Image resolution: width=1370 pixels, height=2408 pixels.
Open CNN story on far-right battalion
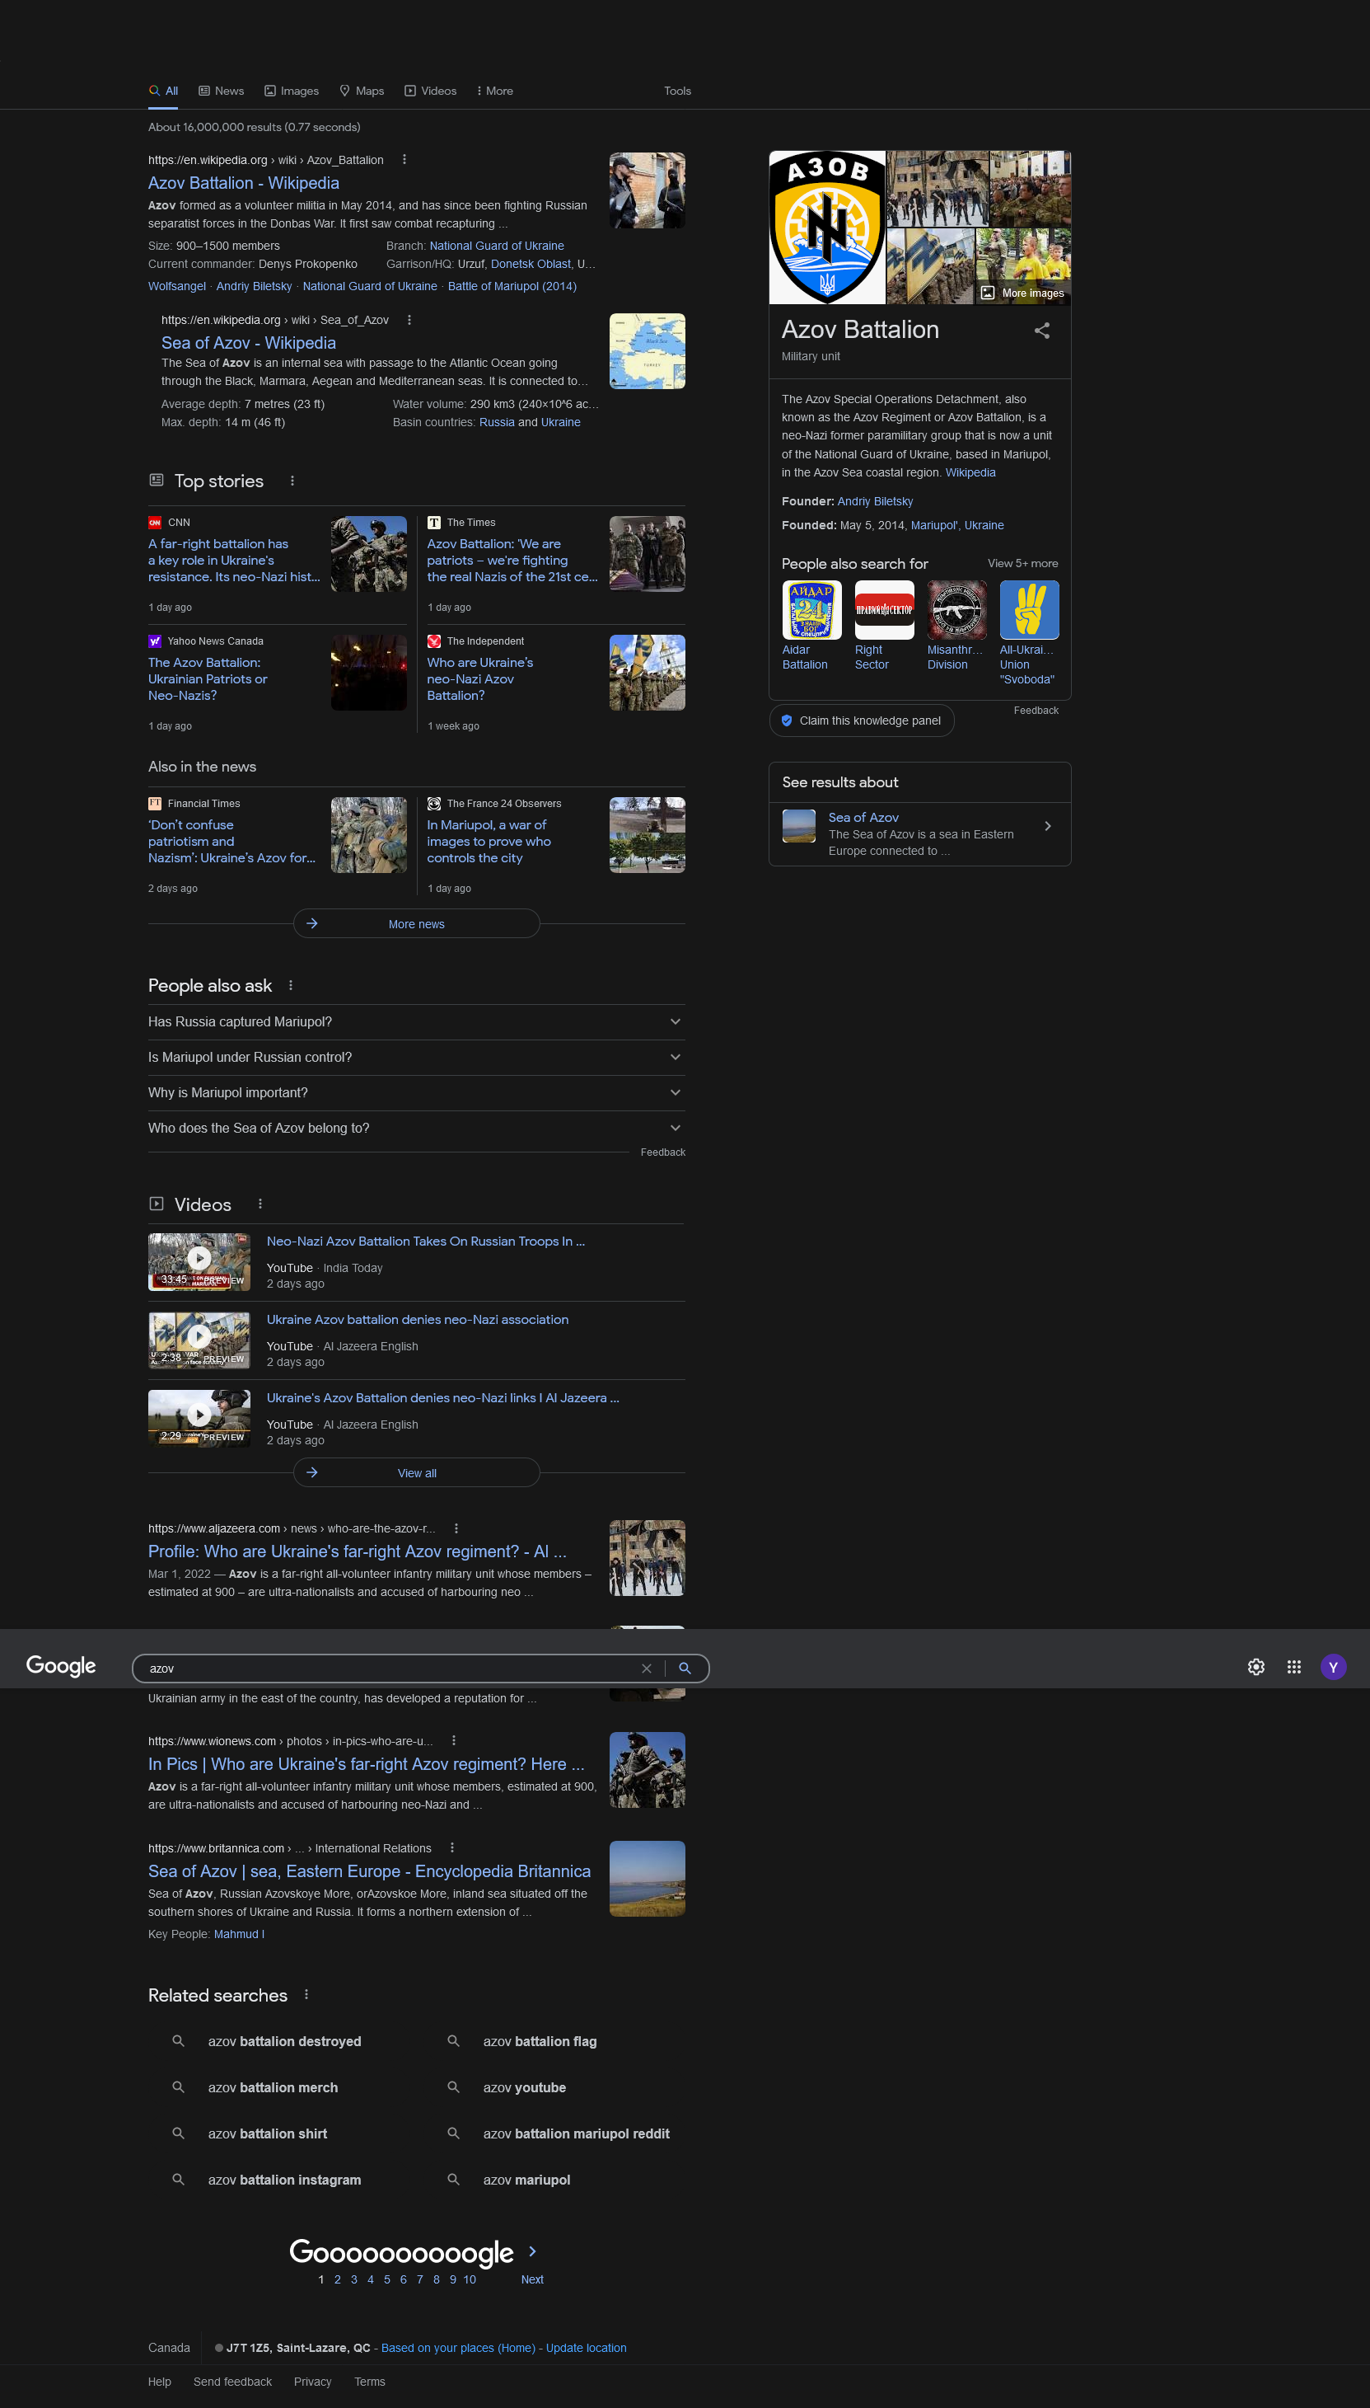(233, 560)
